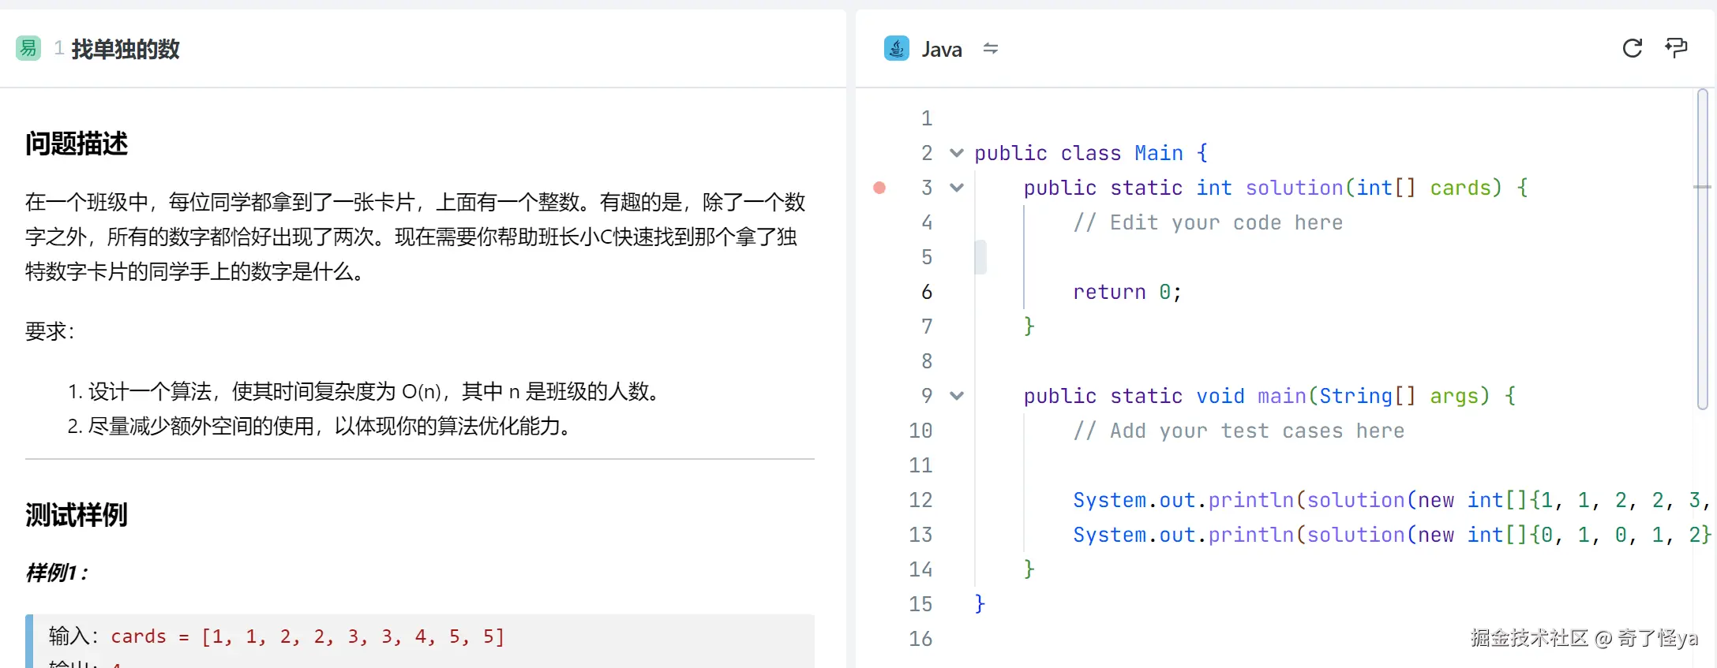Fold the main method at line 9
Screen dimensions: 1717x668
pyautogui.click(x=957, y=396)
